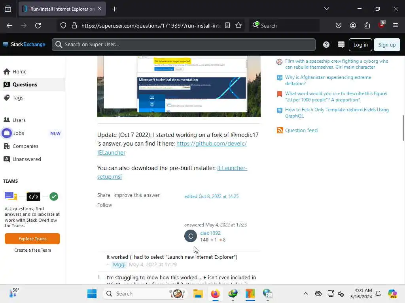Screen dimensions: 405x303
Task: Select Questions in the sidebar
Action: [32, 84]
